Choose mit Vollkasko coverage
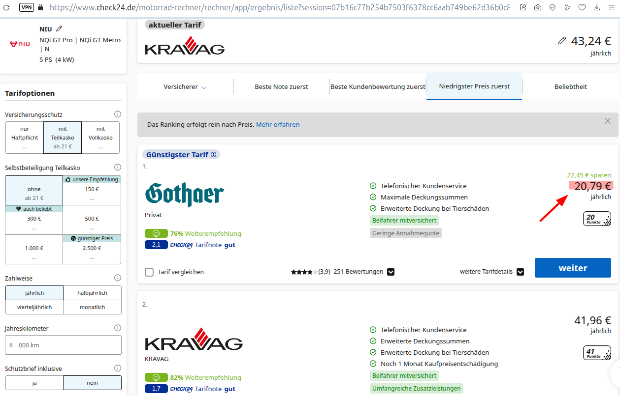 click(x=100, y=137)
